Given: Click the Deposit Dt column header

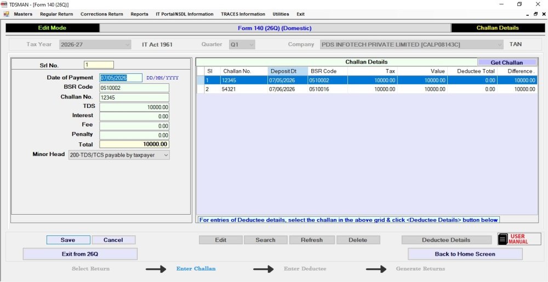Looking at the screenshot, I should 288,71.
